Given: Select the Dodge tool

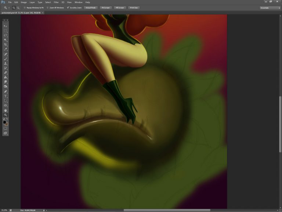Looking at the screenshot, I should click(x=6, y=87).
